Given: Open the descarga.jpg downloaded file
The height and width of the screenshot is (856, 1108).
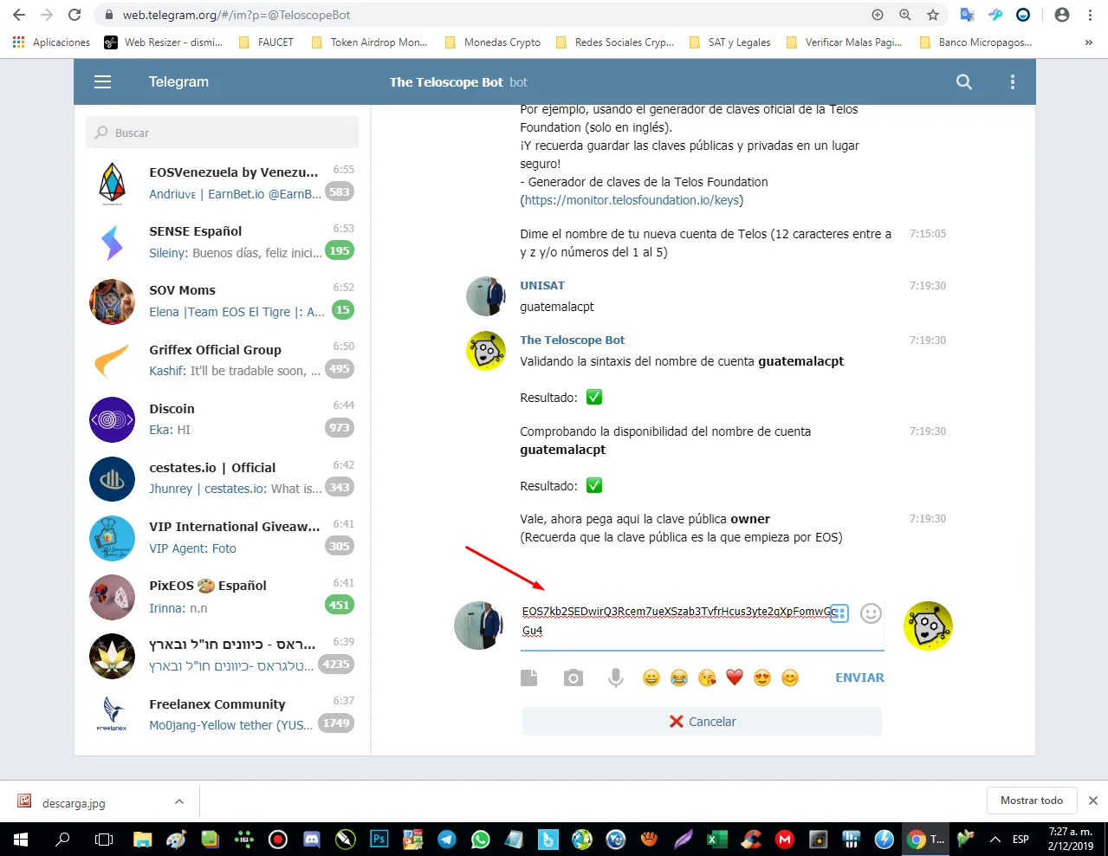Looking at the screenshot, I should pyautogui.click(x=74, y=802).
